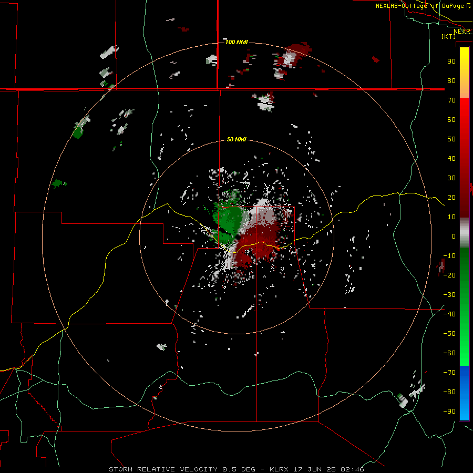Click the blue bottom segment of velocity color bar
This screenshot has height=473, width=473.
coord(464,393)
